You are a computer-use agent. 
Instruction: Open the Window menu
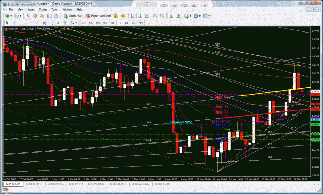click(67, 9)
